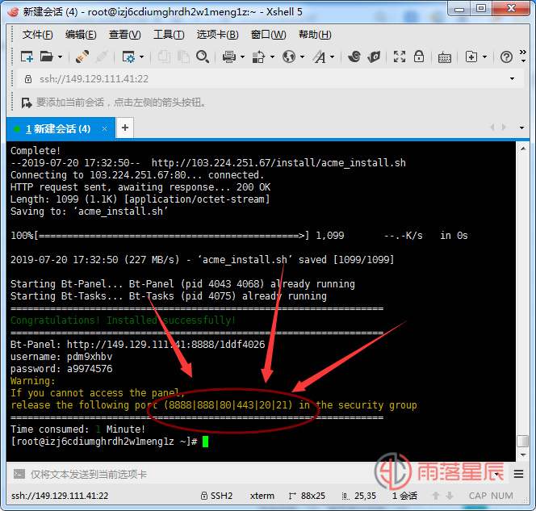Open the compose bar hamburger menu icon

[x=518, y=474]
